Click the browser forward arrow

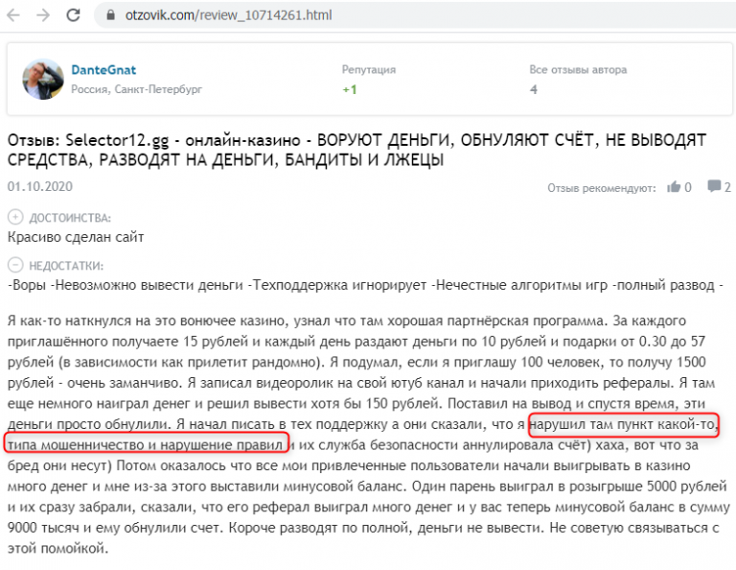click(45, 15)
